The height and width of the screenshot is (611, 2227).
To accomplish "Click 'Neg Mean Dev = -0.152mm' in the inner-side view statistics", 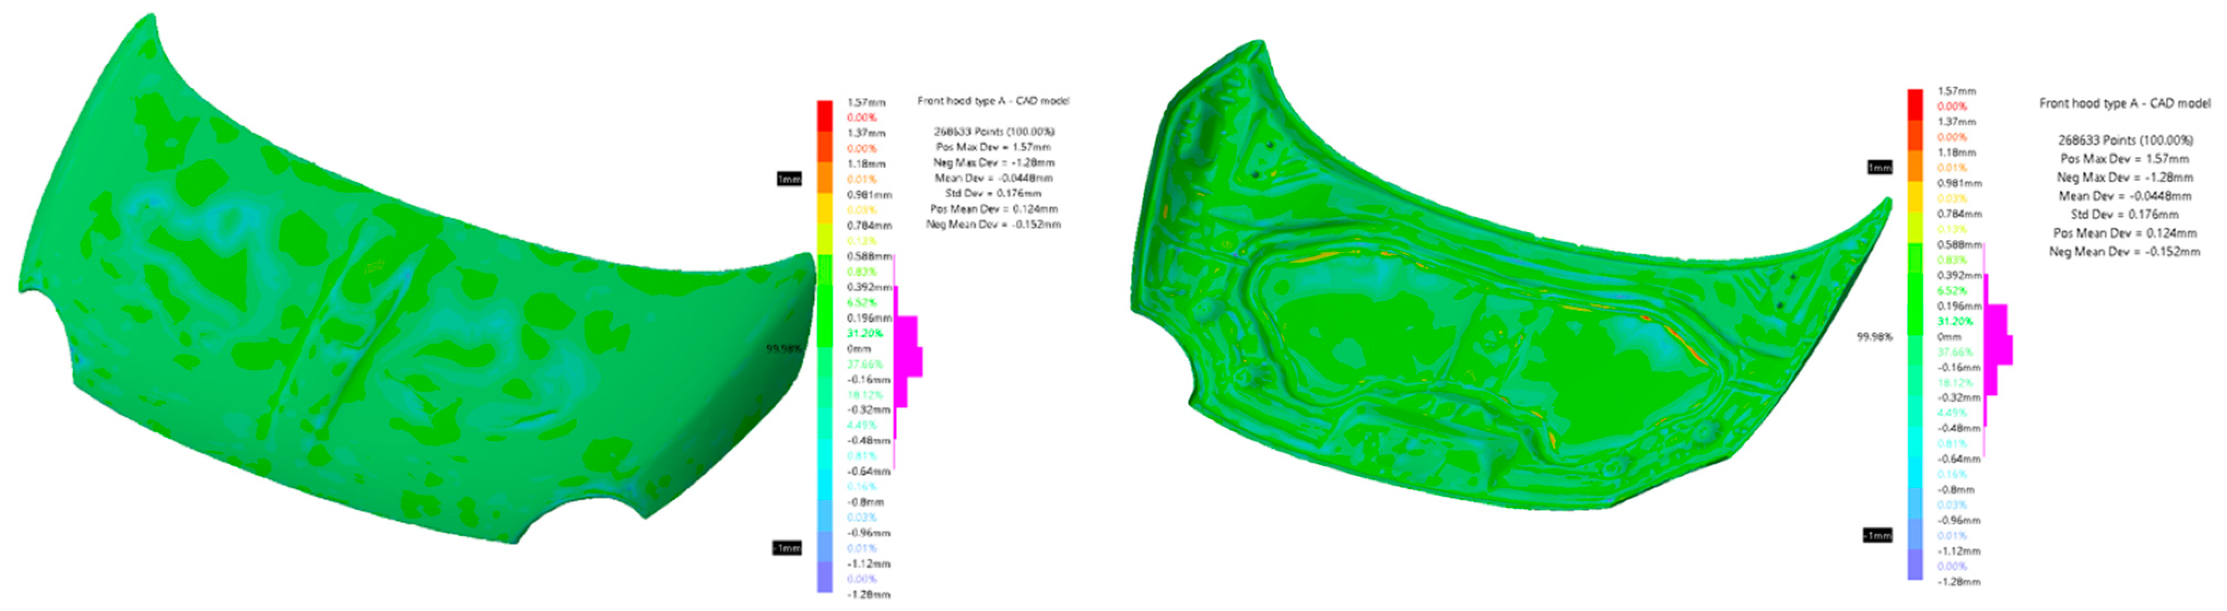I will [x=2125, y=251].
